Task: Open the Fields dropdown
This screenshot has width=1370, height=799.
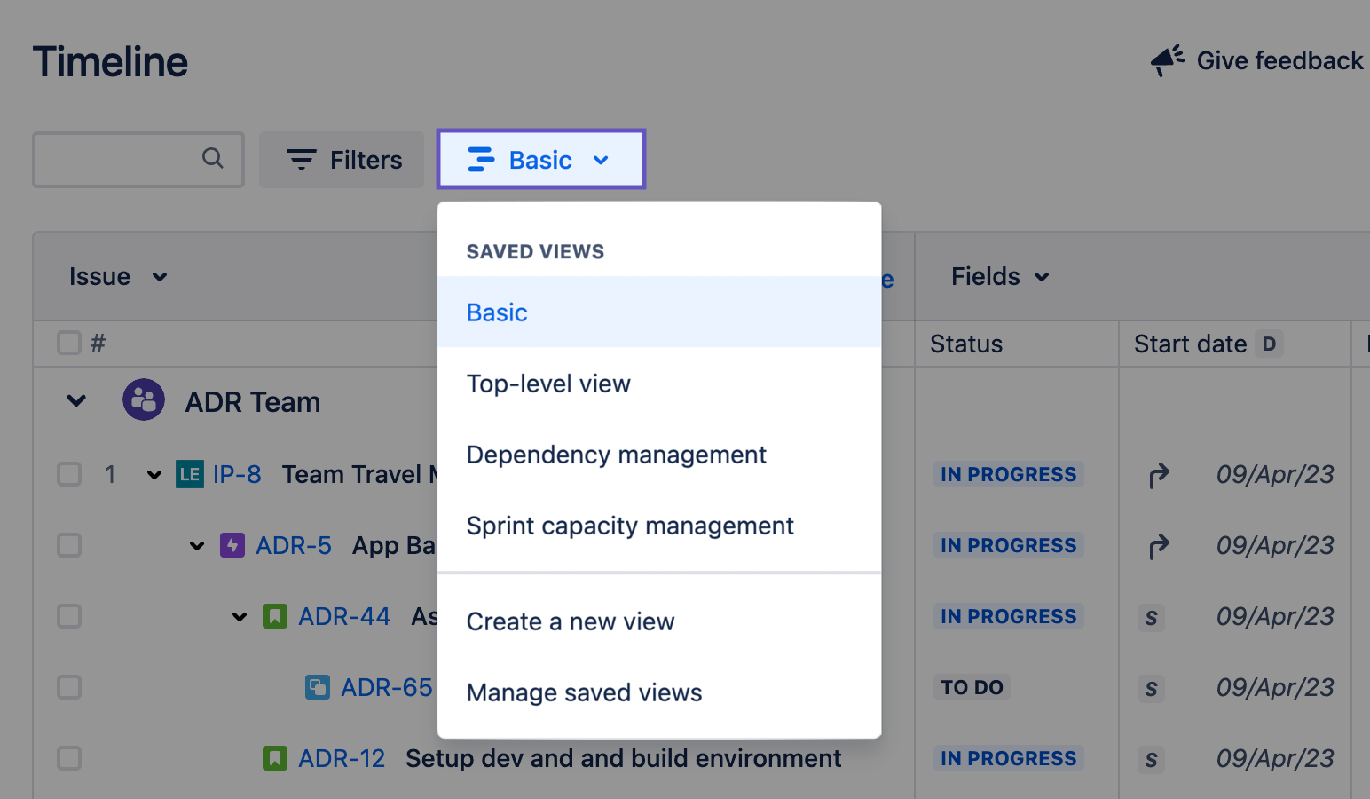Action: point(998,276)
